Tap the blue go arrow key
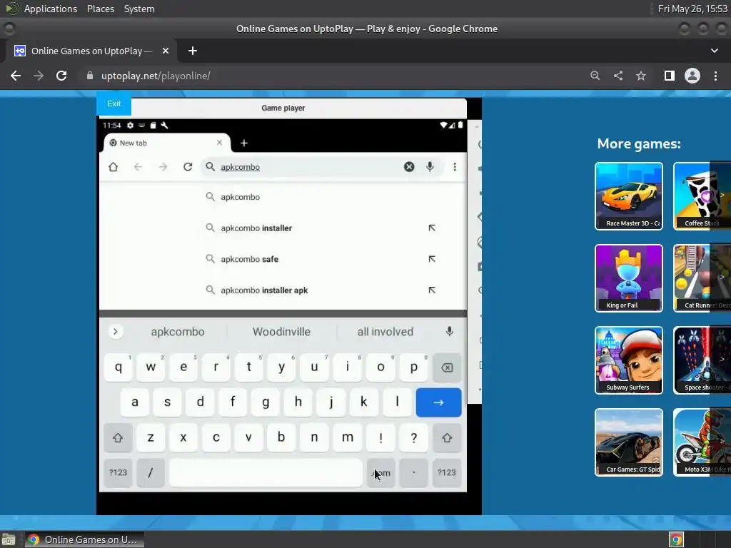The image size is (731, 548). tap(439, 402)
